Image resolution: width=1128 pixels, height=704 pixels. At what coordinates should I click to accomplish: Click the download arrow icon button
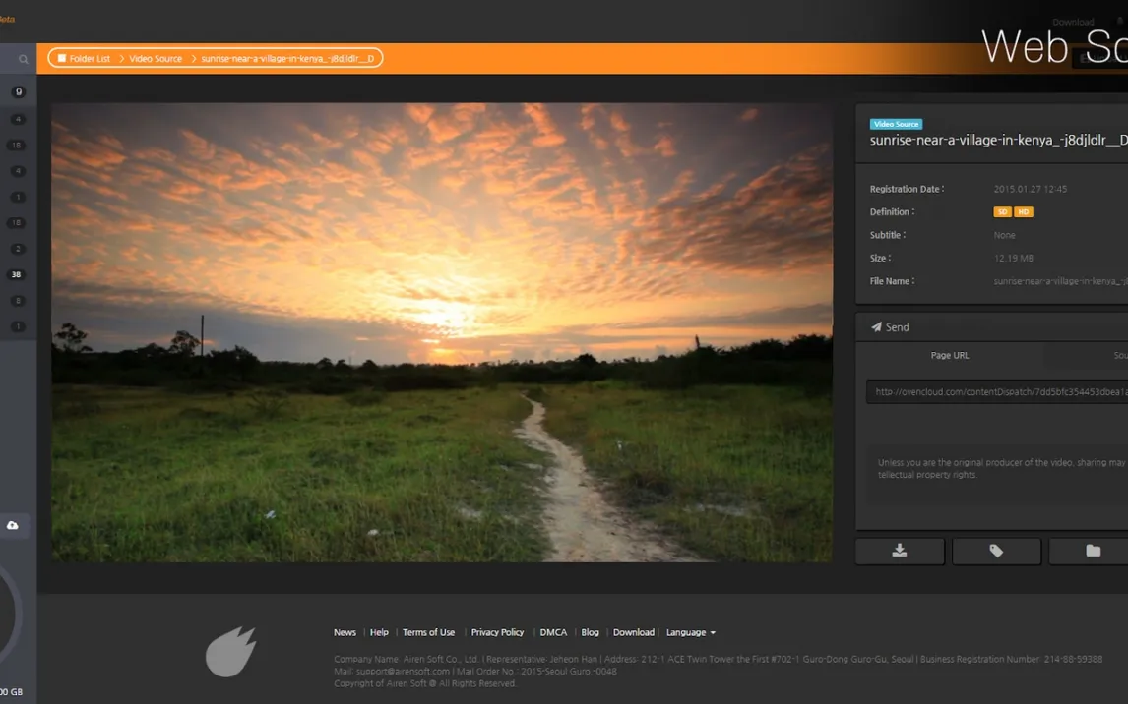coord(899,552)
